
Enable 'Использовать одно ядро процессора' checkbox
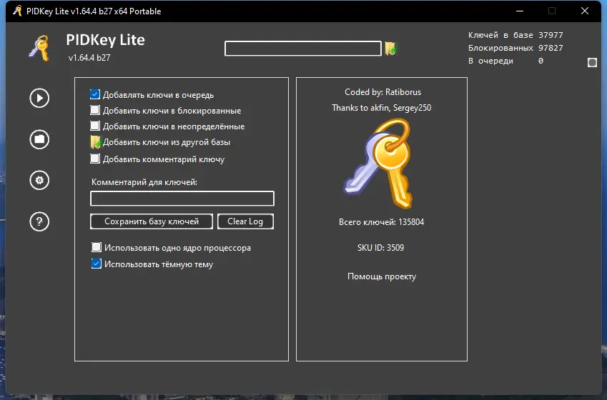pyautogui.click(x=97, y=247)
